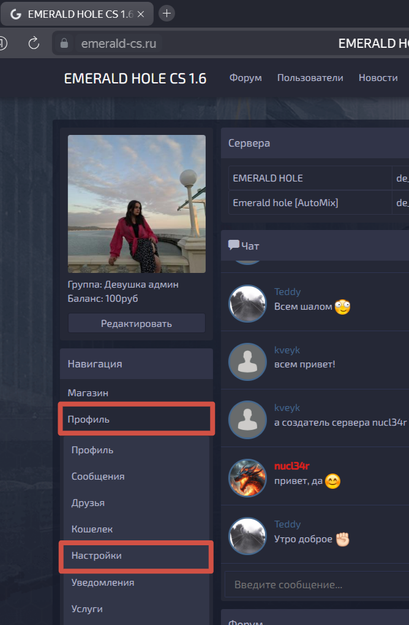Open kveyk's name above а создатель сервера
This screenshot has height=625, width=409.
pyautogui.click(x=287, y=408)
